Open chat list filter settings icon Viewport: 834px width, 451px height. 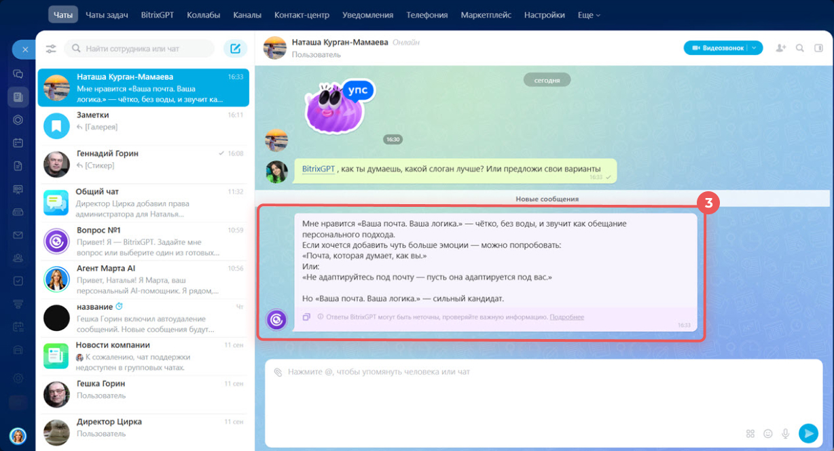coord(51,49)
